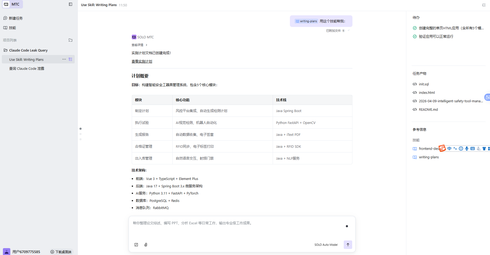Click the Sogou microphone voice input icon
The image size is (490, 255).
pyautogui.click(x=467, y=149)
